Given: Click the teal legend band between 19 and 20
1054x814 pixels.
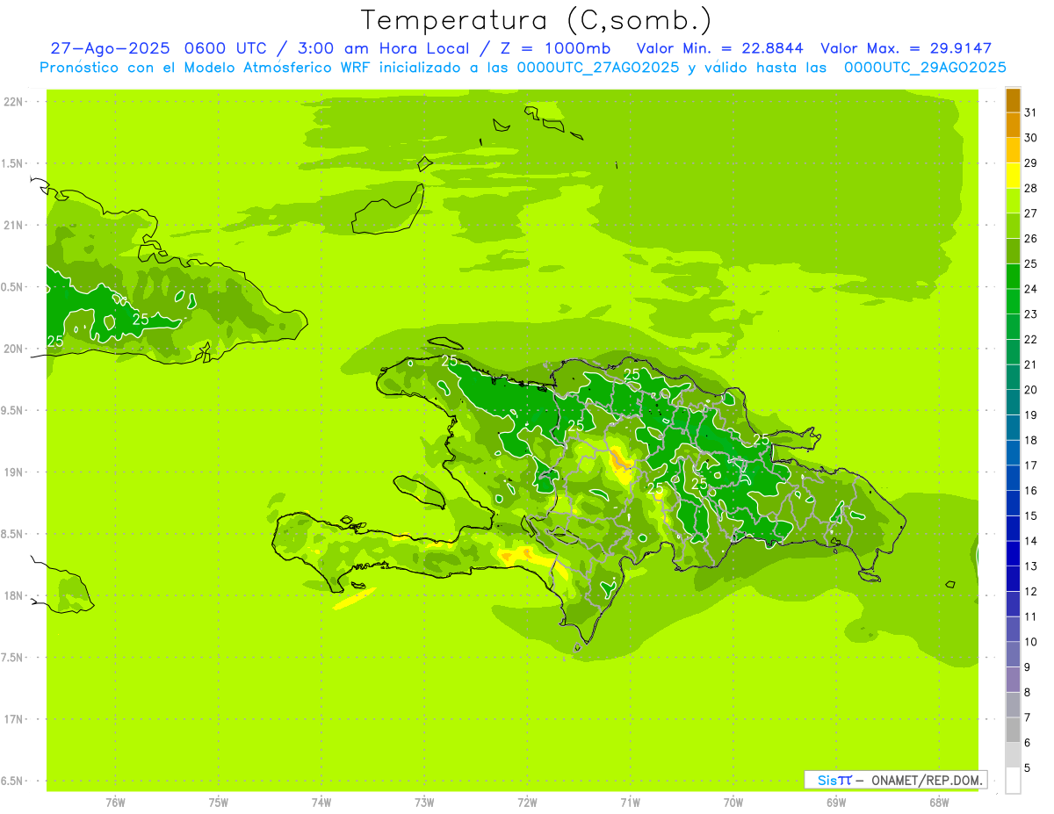Looking at the screenshot, I should click(x=1013, y=403).
